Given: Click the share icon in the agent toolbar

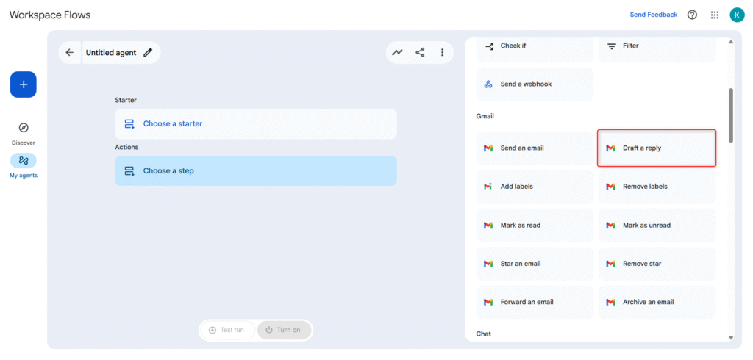Looking at the screenshot, I should [x=420, y=53].
